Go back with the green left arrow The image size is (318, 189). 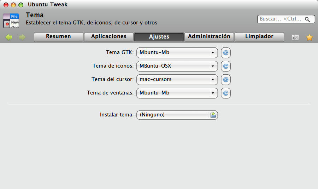point(9,37)
